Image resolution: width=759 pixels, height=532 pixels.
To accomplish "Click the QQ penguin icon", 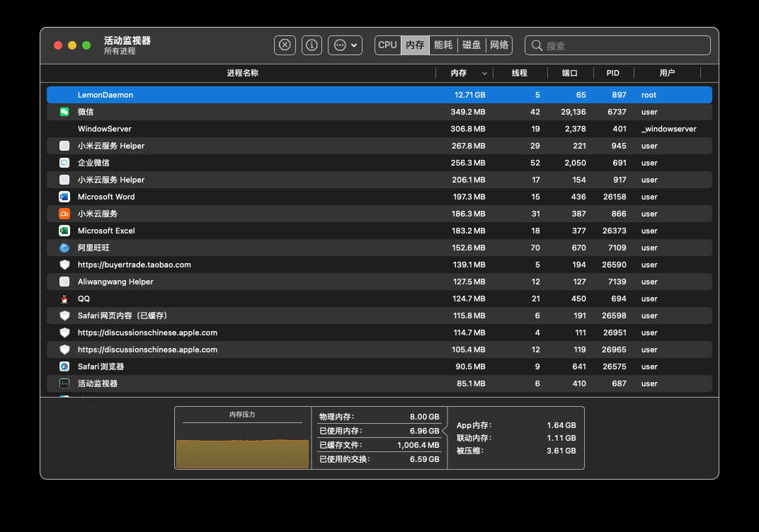I will click(x=64, y=299).
